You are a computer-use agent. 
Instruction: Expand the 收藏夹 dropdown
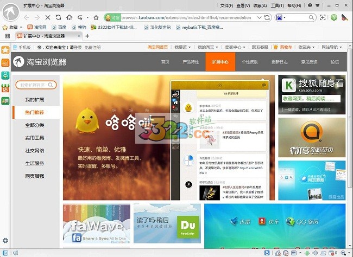[313, 47]
